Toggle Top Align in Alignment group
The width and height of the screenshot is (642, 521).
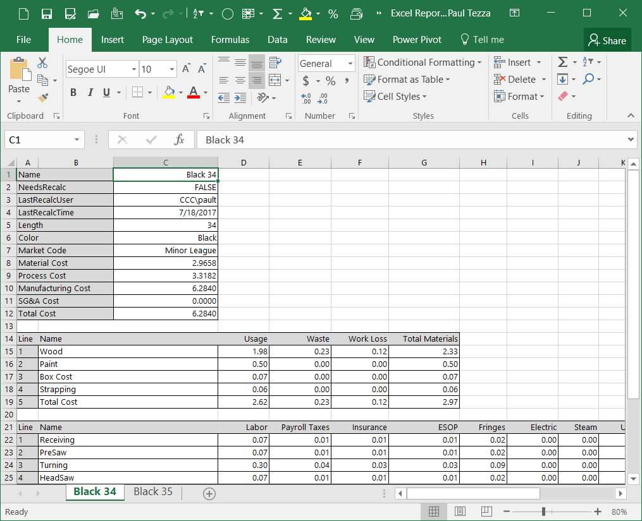[223, 62]
